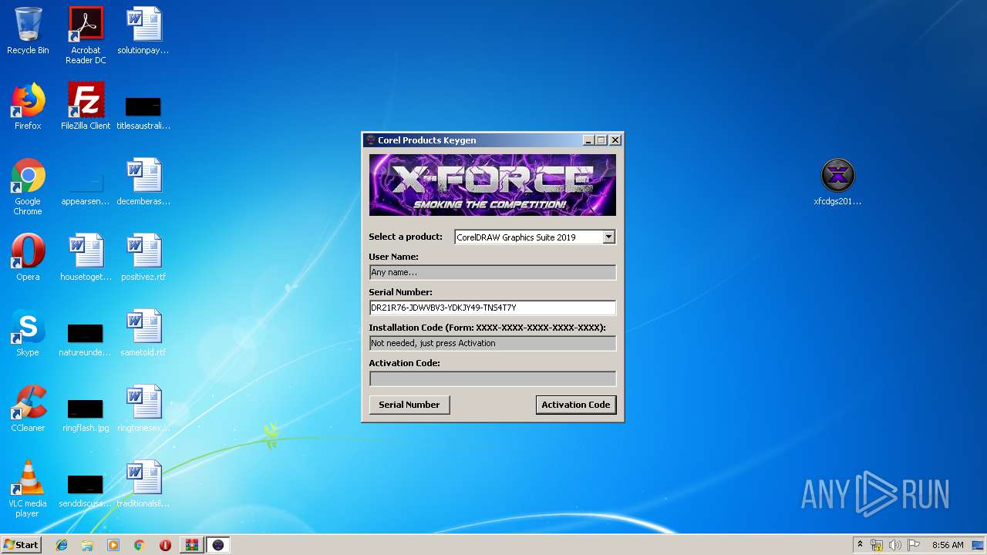987x555 pixels.
Task: Open the Recycle Bin desktop icon
Action: point(28,31)
